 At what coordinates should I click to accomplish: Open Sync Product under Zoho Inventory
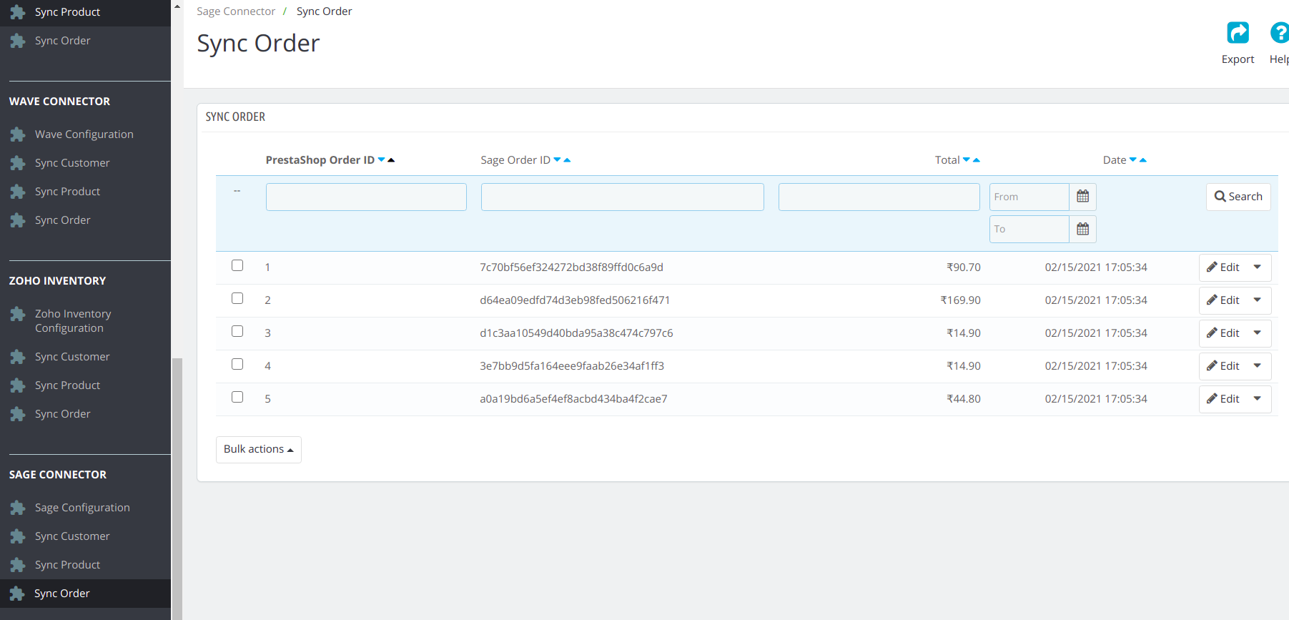click(67, 385)
